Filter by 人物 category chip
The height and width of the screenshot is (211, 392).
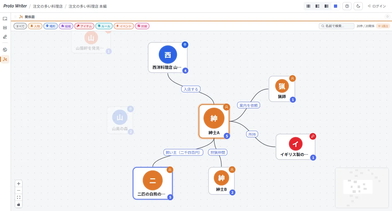pyautogui.click(x=35, y=26)
